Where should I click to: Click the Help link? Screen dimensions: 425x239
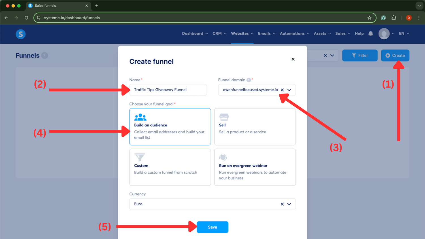(359, 33)
